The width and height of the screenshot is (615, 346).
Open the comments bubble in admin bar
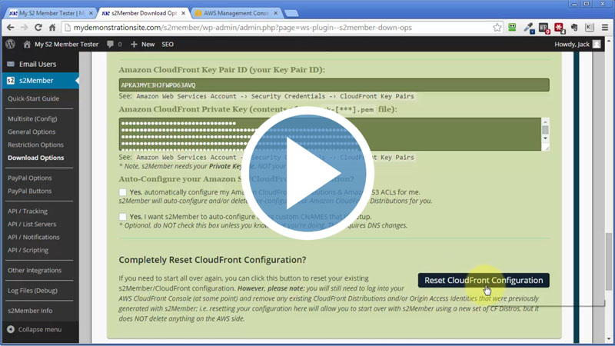pyautogui.click(x=110, y=45)
